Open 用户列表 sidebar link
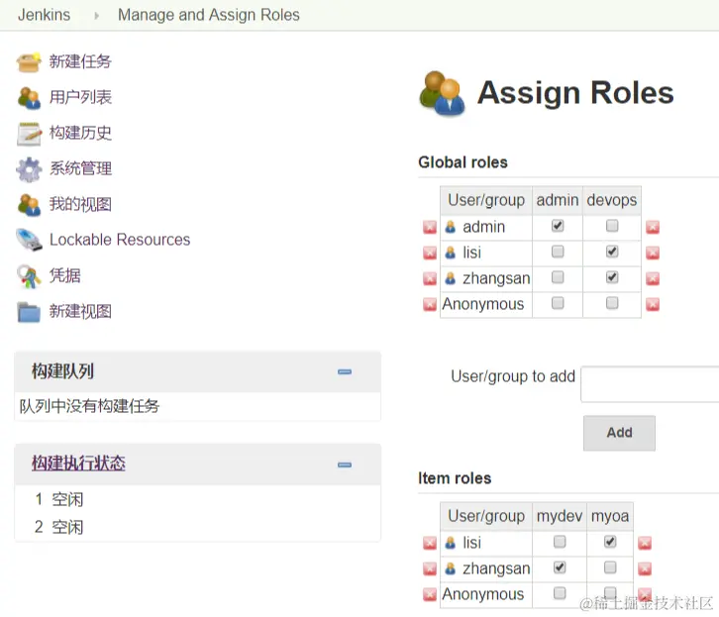The width and height of the screenshot is (719, 617). click(80, 97)
